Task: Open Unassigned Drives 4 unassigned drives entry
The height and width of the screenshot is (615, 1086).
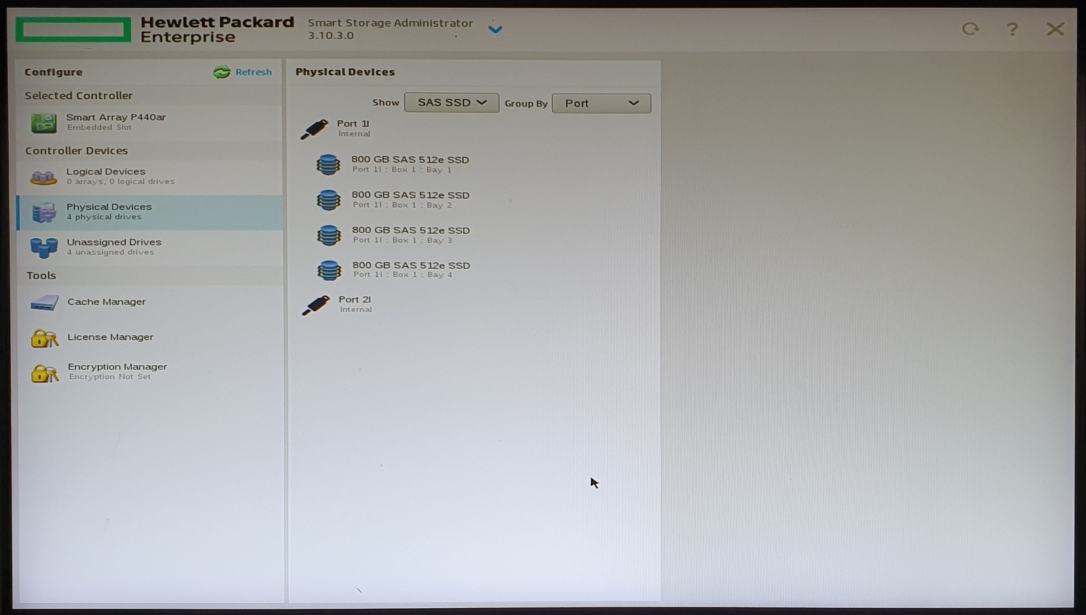Action: pyautogui.click(x=149, y=248)
